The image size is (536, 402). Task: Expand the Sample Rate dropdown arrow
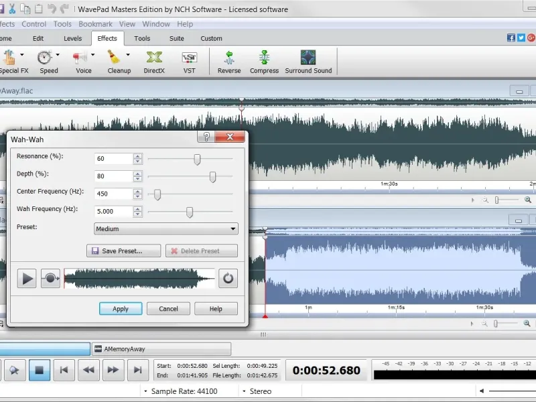pyautogui.click(x=145, y=391)
